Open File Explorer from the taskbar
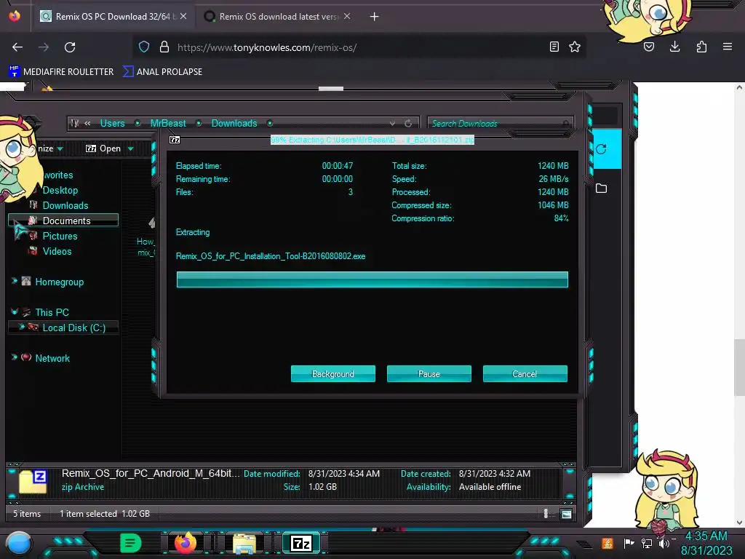This screenshot has height=559, width=745. point(244,544)
